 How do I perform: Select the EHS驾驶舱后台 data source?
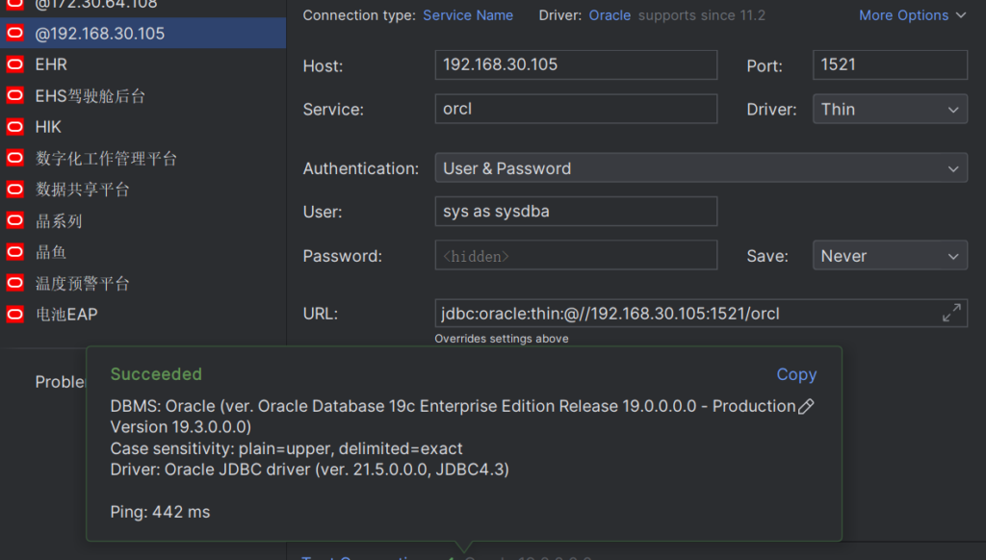coord(91,96)
